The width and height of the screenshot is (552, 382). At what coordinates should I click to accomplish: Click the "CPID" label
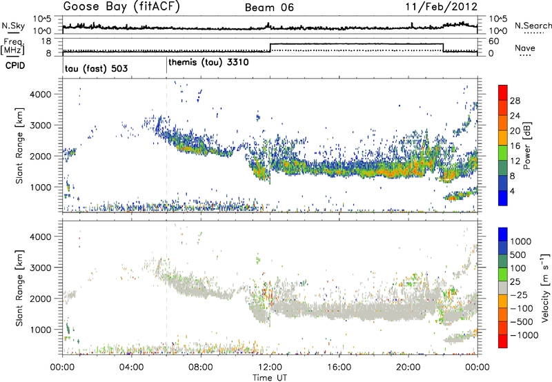coord(15,66)
